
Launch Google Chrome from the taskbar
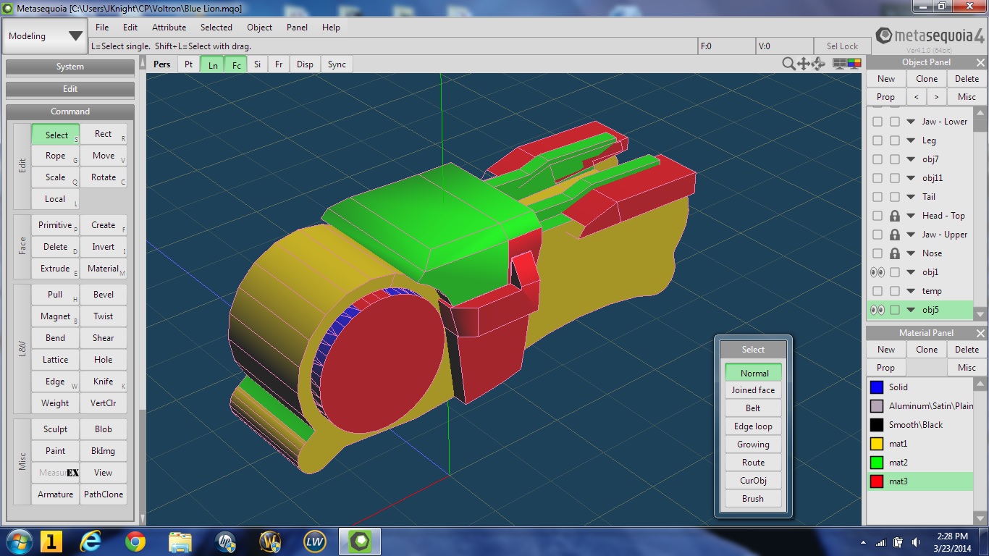135,542
